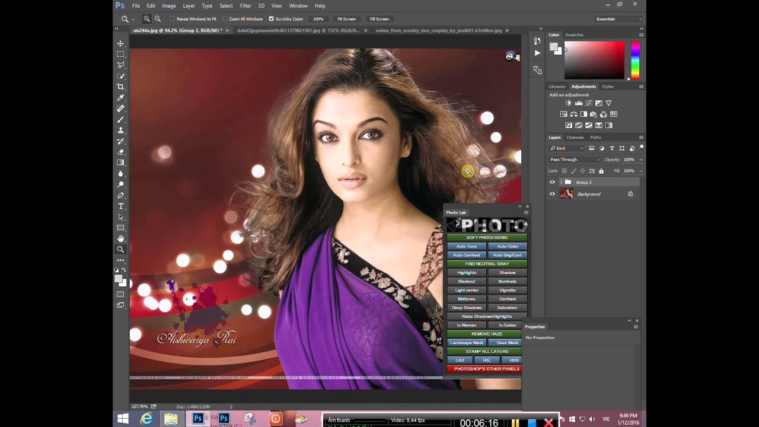Open the Filter menu
The image size is (759, 427).
click(x=245, y=5)
